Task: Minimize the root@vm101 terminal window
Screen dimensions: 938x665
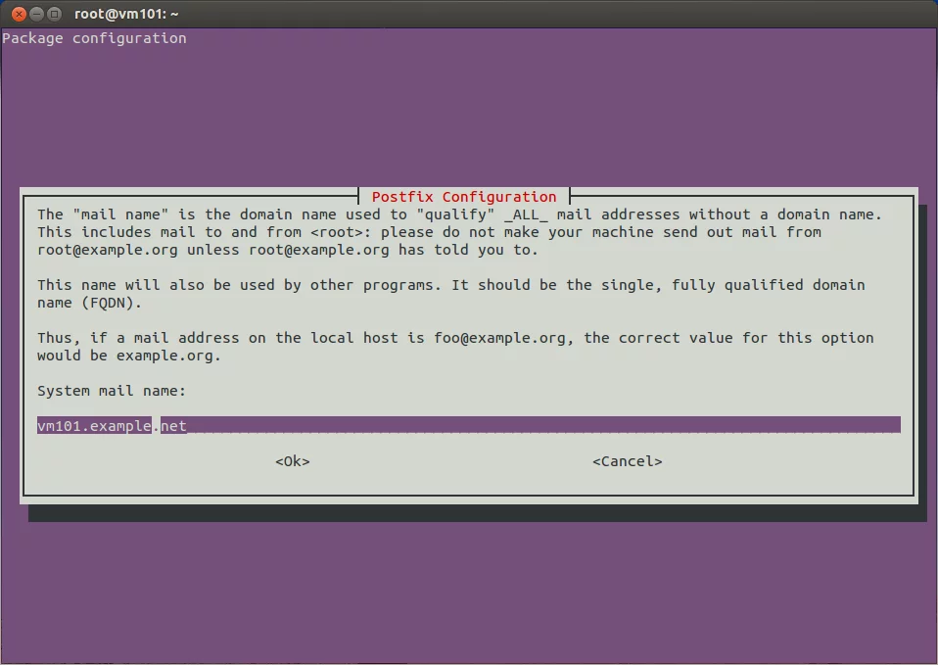Action: pyautogui.click(x=36, y=14)
